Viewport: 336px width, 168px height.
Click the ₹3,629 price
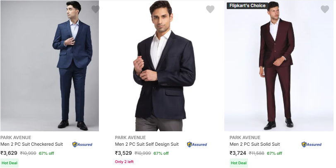[9, 153]
